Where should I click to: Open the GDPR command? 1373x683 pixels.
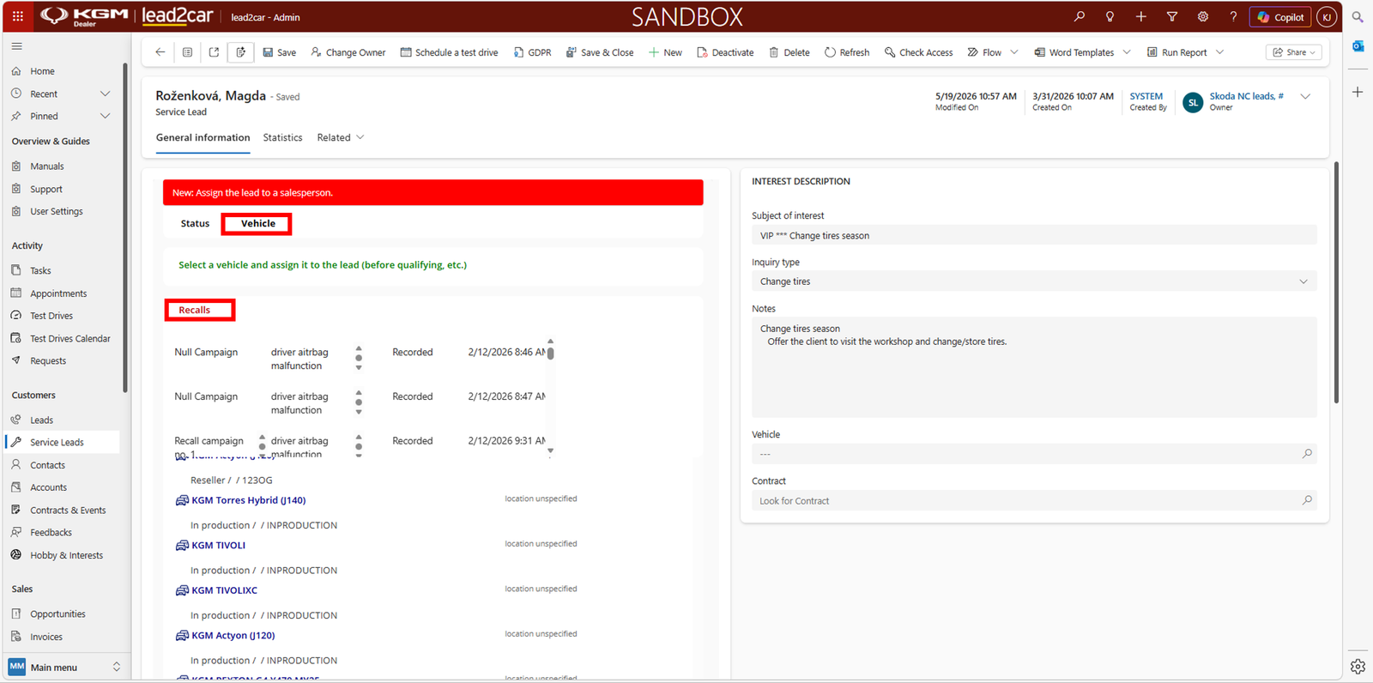(x=532, y=52)
